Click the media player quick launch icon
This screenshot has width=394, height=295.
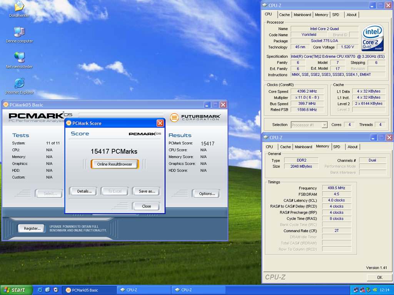(x=55, y=290)
